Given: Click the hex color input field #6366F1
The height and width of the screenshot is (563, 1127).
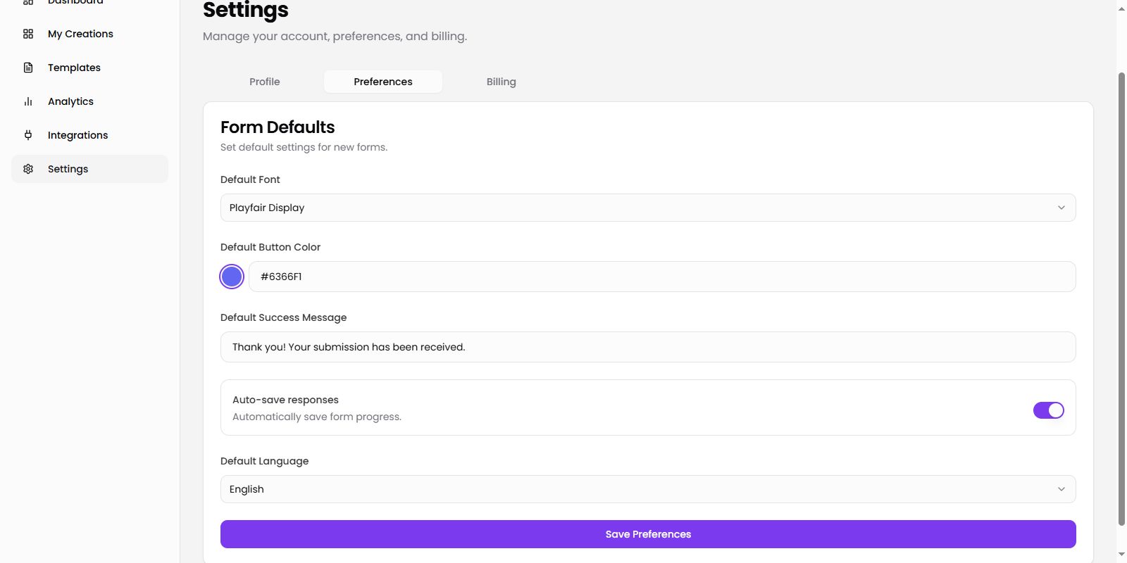Looking at the screenshot, I should pyautogui.click(x=662, y=277).
